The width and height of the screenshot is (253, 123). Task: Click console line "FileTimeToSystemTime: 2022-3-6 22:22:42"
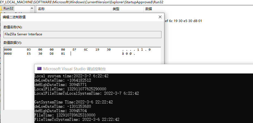[77, 120]
